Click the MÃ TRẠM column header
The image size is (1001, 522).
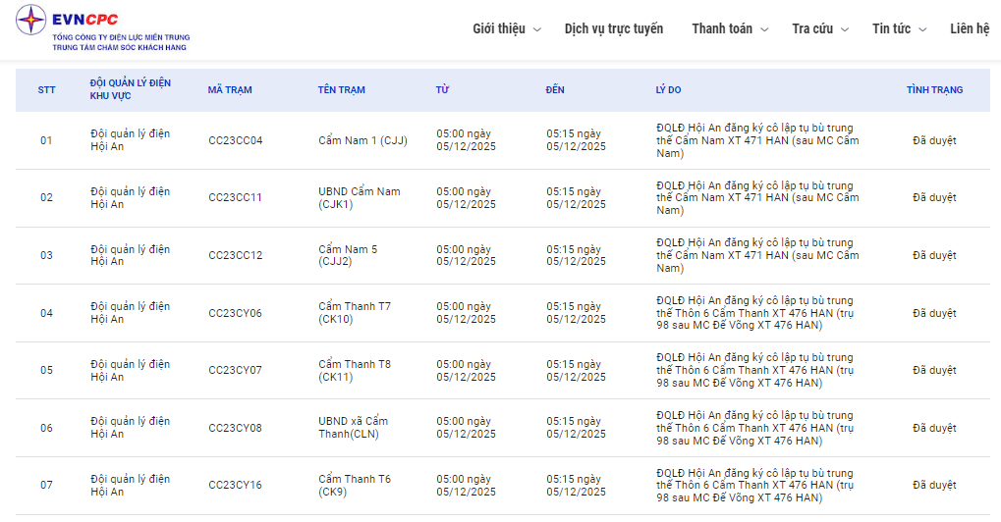point(230,90)
